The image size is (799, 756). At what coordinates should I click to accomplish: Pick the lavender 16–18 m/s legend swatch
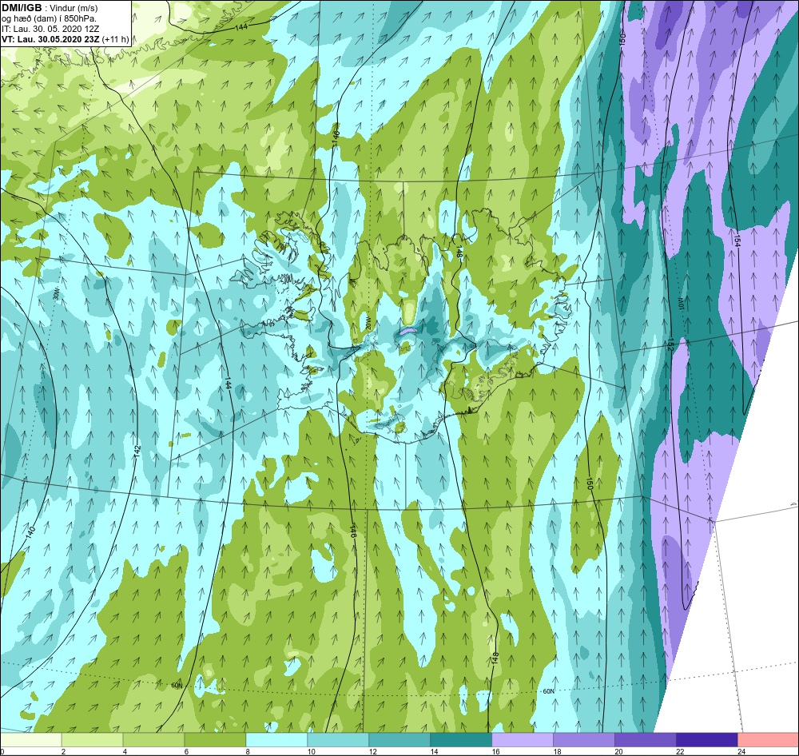(523, 738)
